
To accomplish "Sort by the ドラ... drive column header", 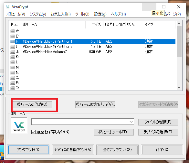I will (15, 25).
